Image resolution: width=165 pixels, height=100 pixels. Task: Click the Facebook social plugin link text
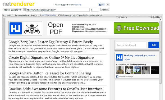126,76
